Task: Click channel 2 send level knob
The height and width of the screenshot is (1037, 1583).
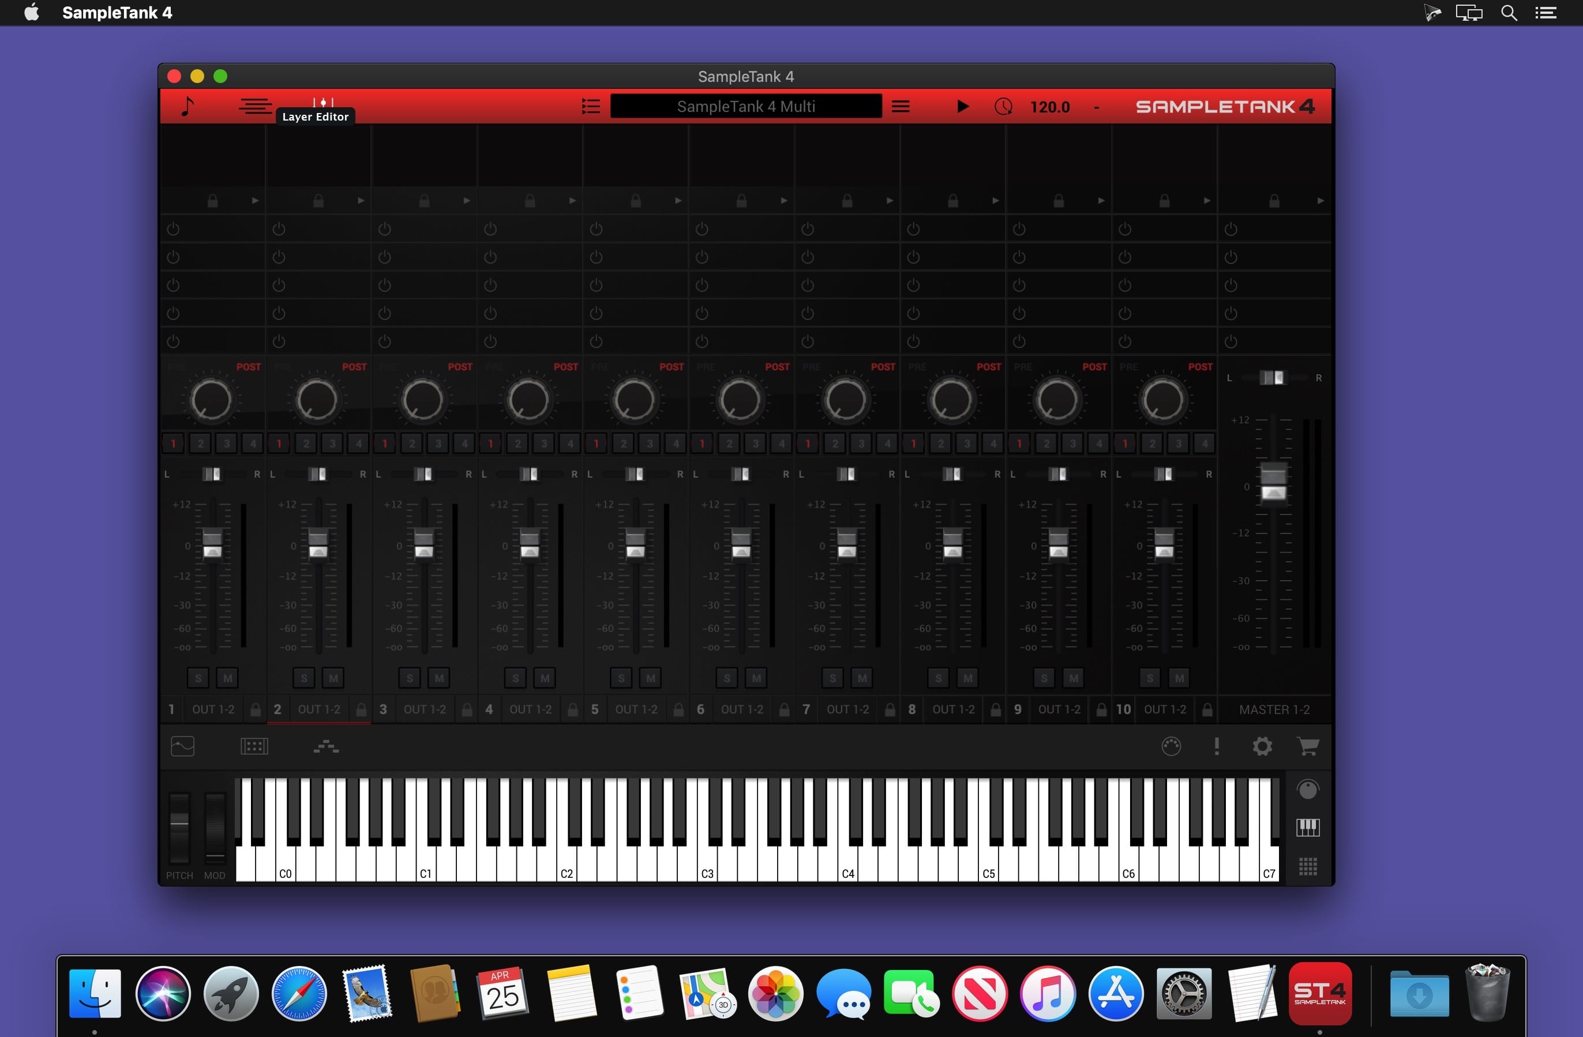Action: point(317,400)
